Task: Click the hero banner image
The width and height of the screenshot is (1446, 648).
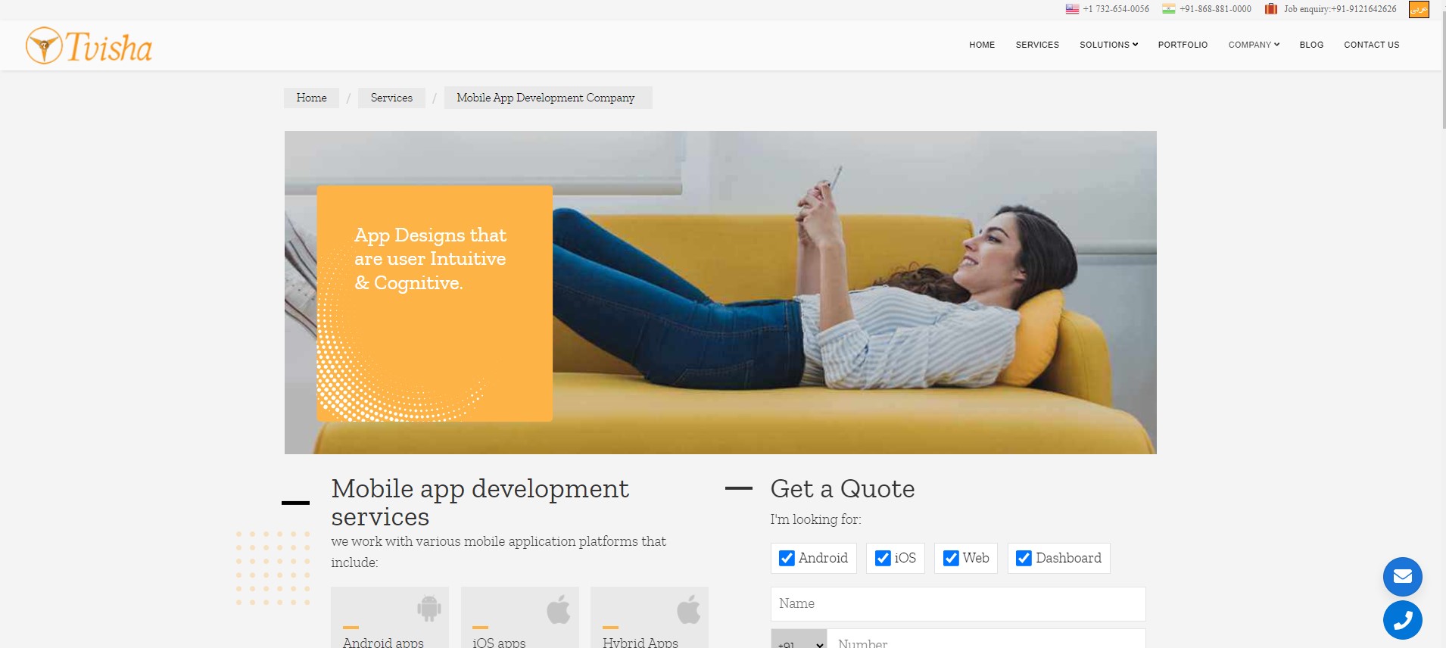Action: 721,292
